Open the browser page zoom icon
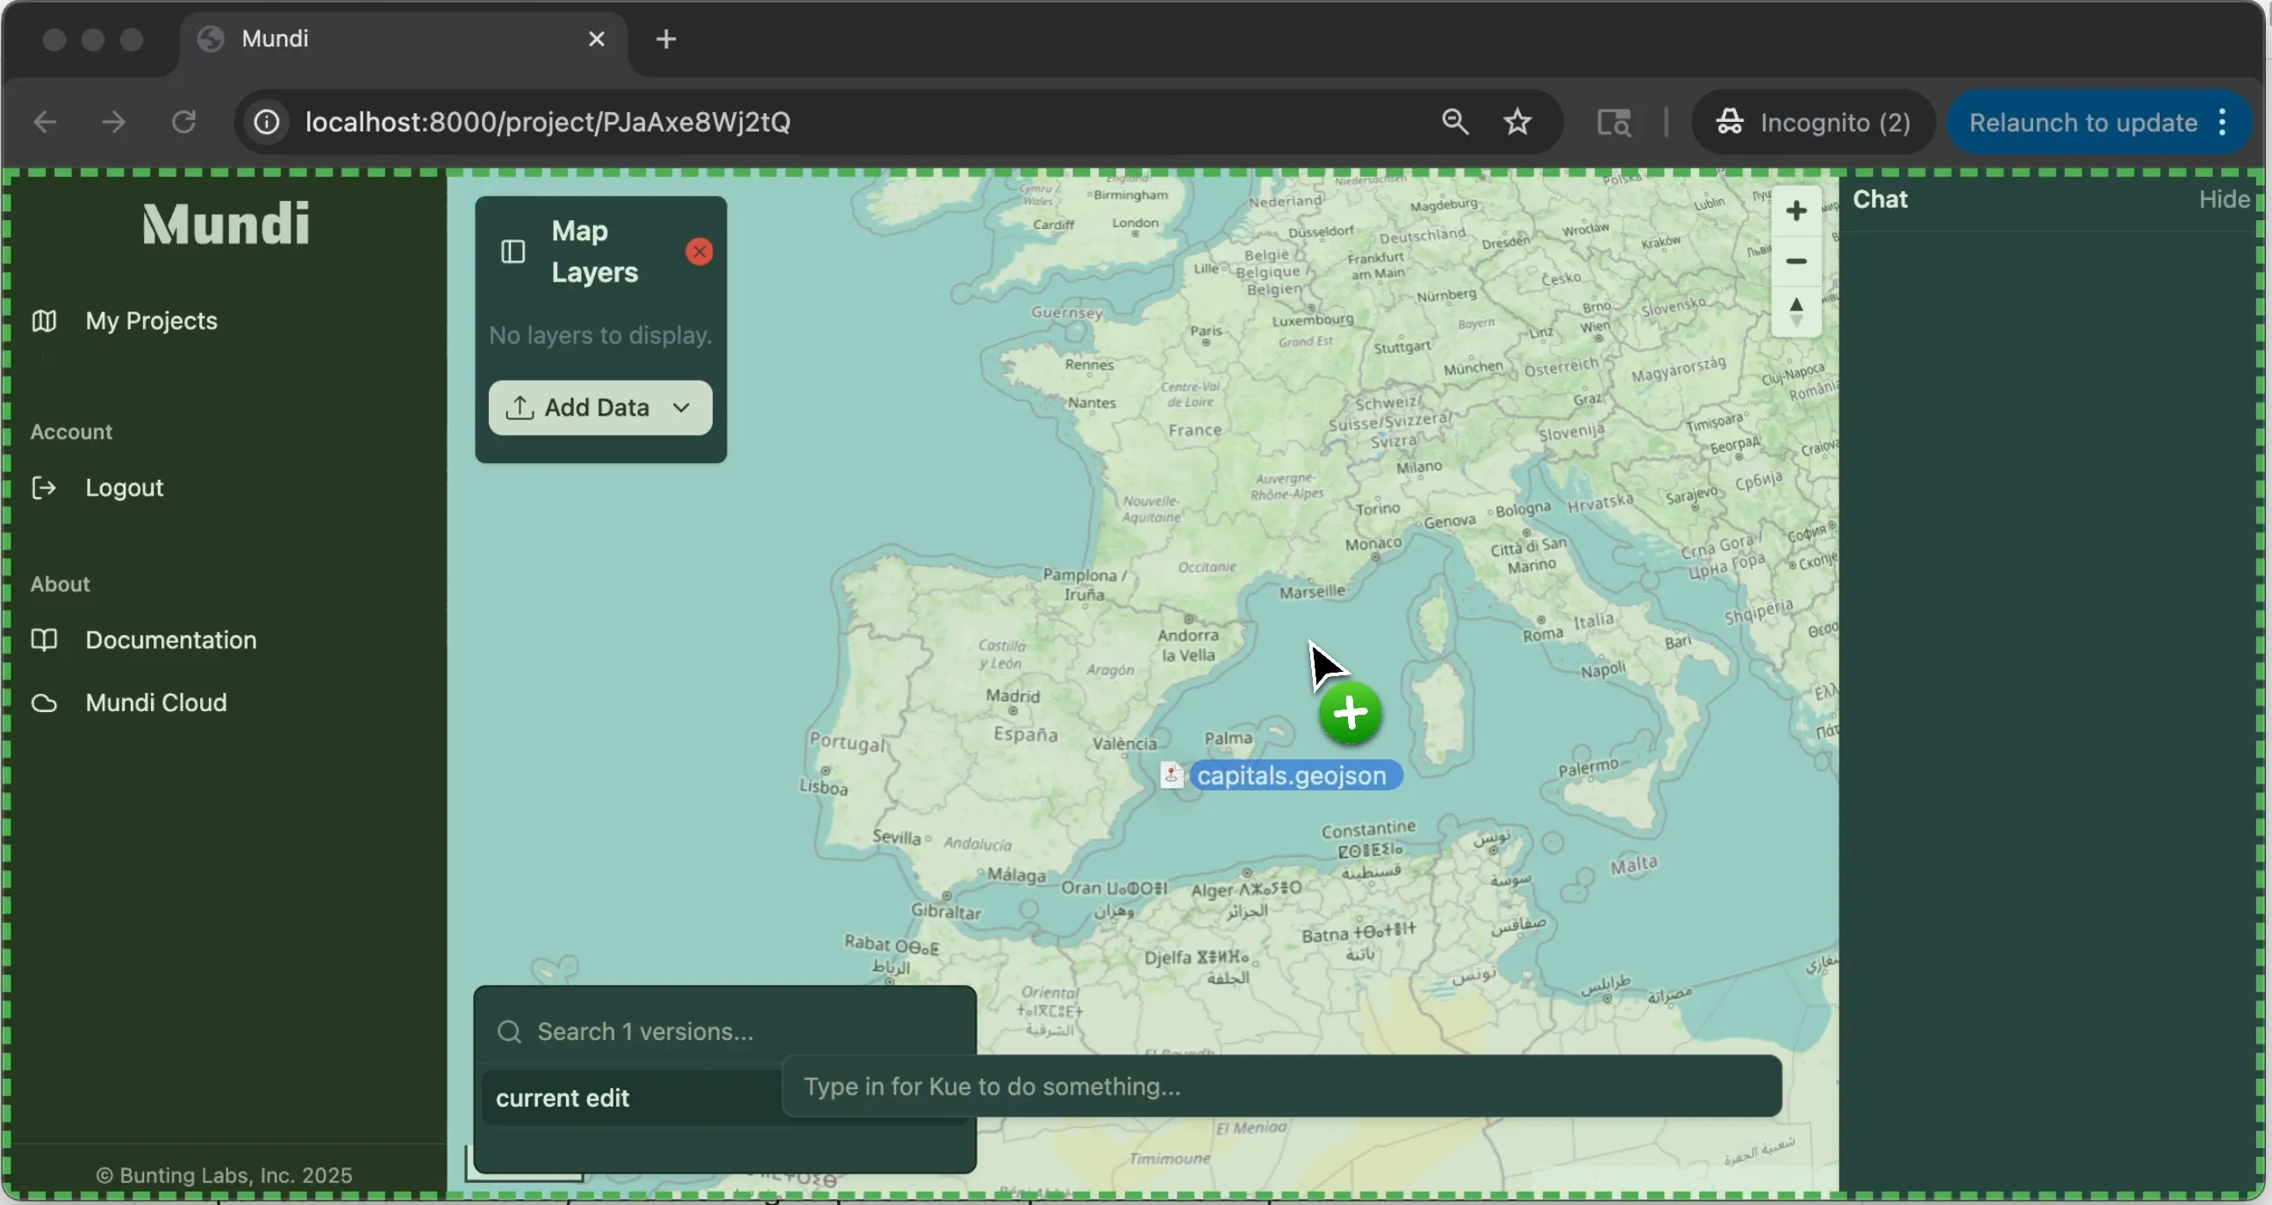The image size is (2272, 1205). click(1455, 122)
